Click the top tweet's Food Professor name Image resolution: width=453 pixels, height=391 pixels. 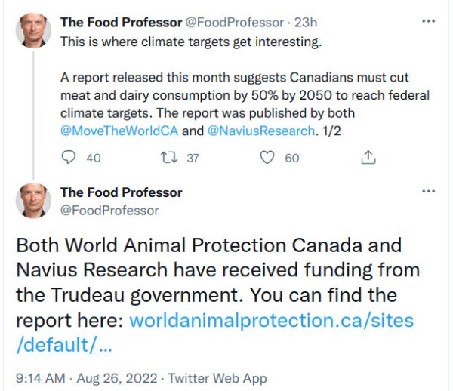point(121,23)
